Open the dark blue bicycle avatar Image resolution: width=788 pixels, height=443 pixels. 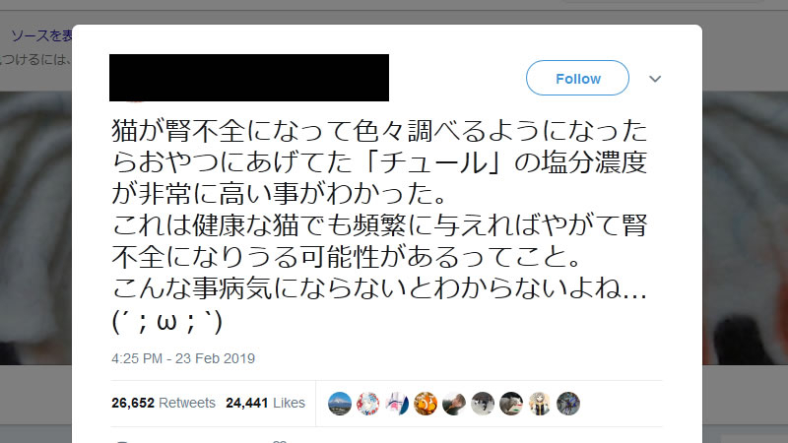(568, 404)
